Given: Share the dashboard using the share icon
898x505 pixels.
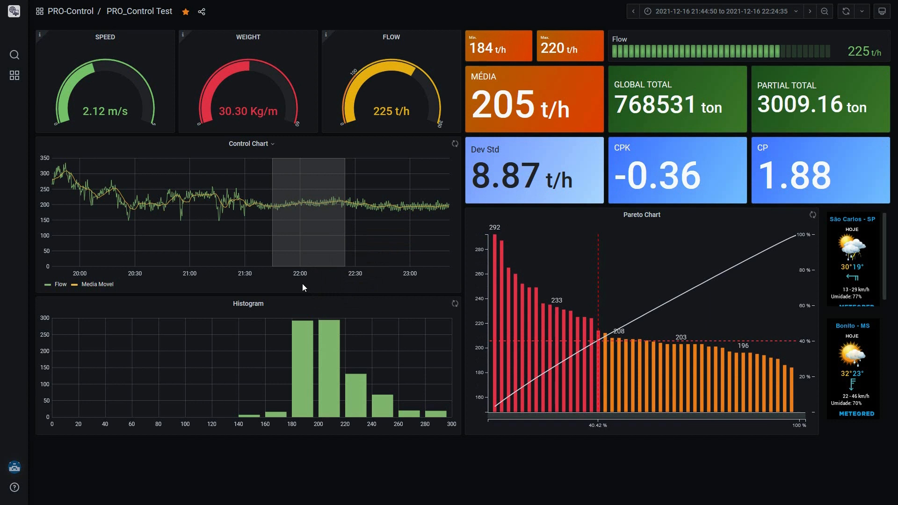Looking at the screenshot, I should (x=202, y=12).
